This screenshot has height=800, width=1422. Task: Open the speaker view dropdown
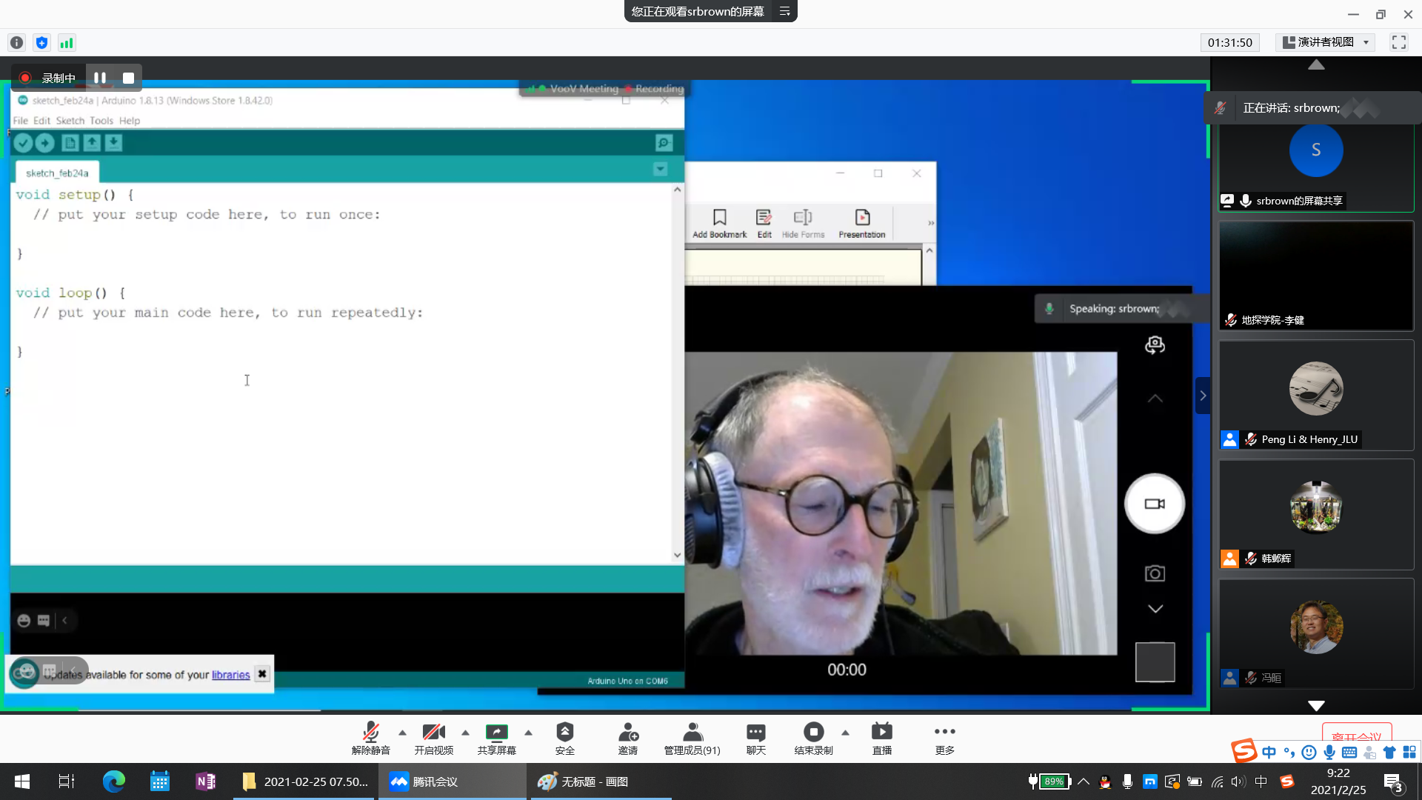click(1326, 42)
